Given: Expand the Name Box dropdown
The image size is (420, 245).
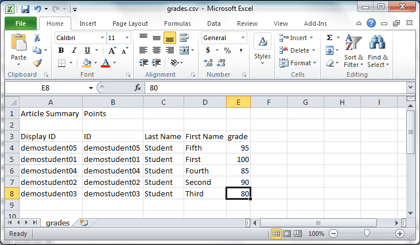Looking at the screenshot, I should tap(91, 88).
